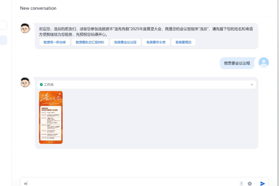Clear the input with the X icon
The height and width of the screenshot is (186, 279).
[x=250, y=184]
